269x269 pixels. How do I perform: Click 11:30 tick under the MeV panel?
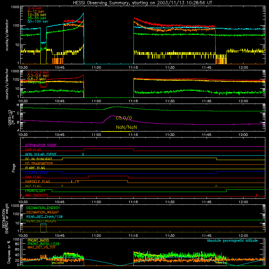coord(170,101)
